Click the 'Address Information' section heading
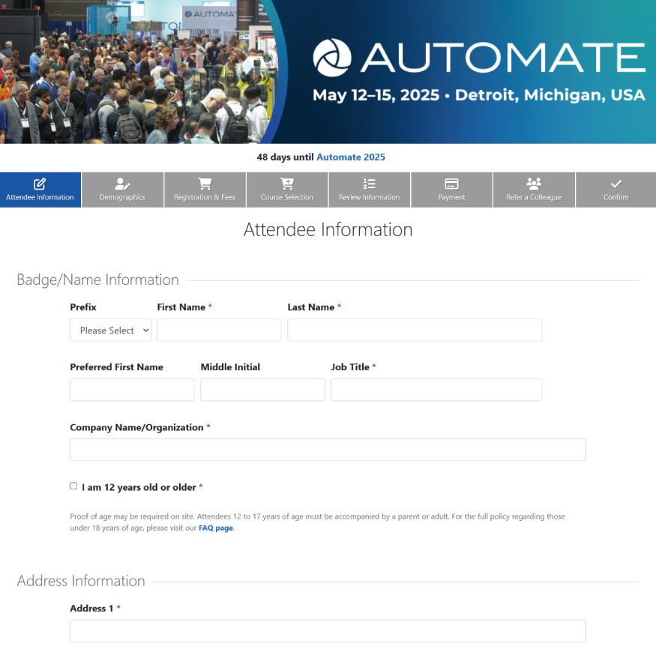The image size is (656, 649). (81, 581)
